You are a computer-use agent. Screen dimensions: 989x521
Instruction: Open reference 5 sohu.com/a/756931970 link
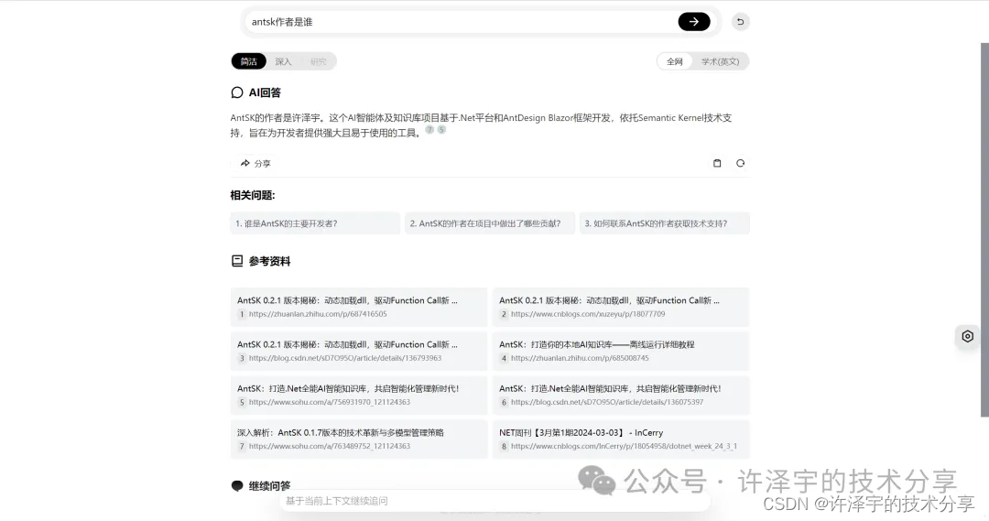click(359, 396)
